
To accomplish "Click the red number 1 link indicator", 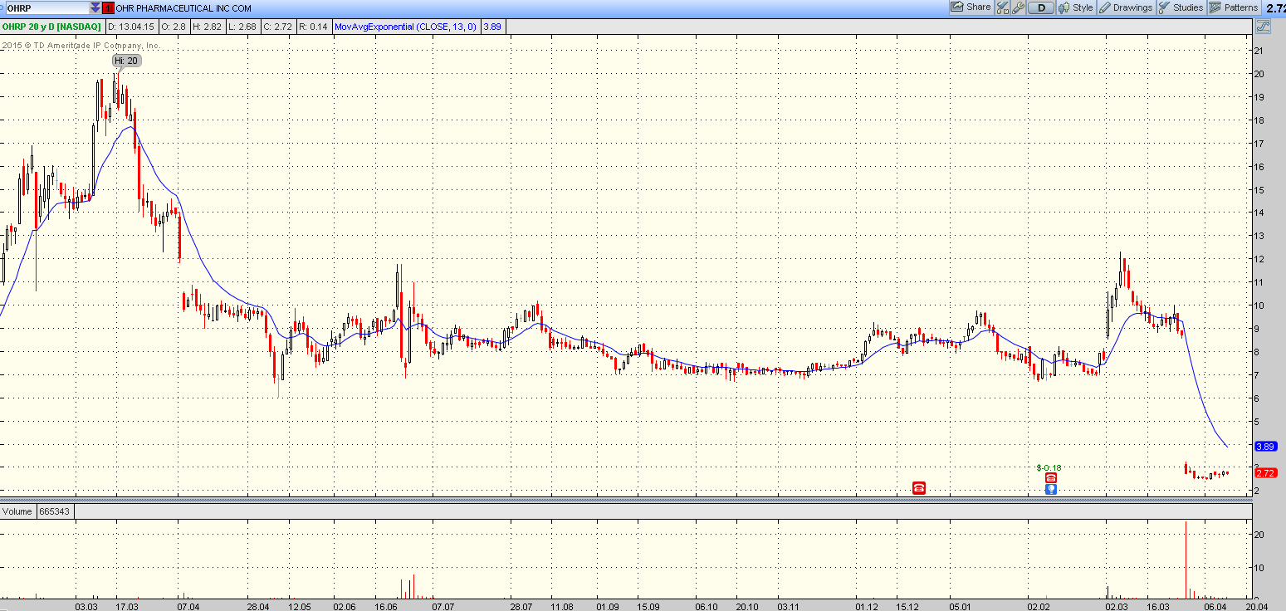I will [x=108, y=7].
